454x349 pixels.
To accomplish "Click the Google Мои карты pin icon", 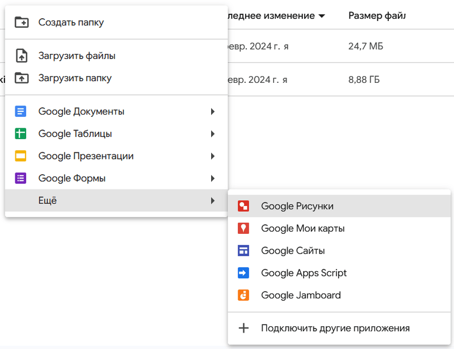I will pyautogui.click(x=243, y=228).
